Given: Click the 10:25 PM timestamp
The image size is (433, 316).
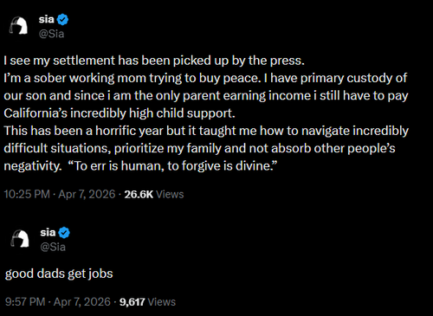Looking at the screenshot, I should [27, 194].
